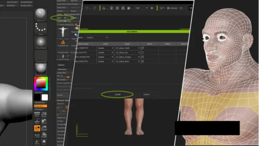Enable the unchecked CC_Base_Eye row checkbox
Screen dimensions: 259x146
coord(142,52)
